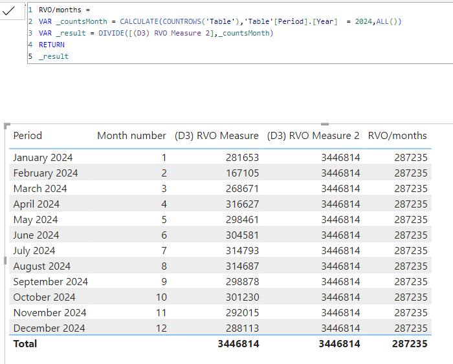Click RVO Measure value 292015
Image resolution: width=453 pixels, height=364 pixels.
pos(242,313)
